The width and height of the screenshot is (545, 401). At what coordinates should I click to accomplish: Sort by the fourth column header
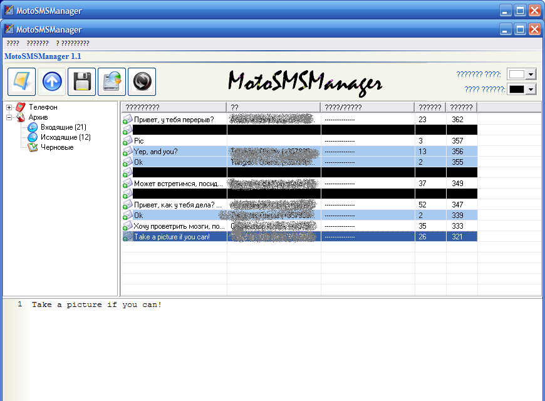click(x=430, y=108)
